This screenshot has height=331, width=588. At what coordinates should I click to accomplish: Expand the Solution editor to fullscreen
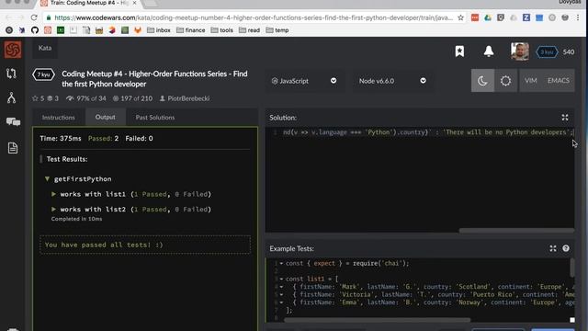[565, 118]
